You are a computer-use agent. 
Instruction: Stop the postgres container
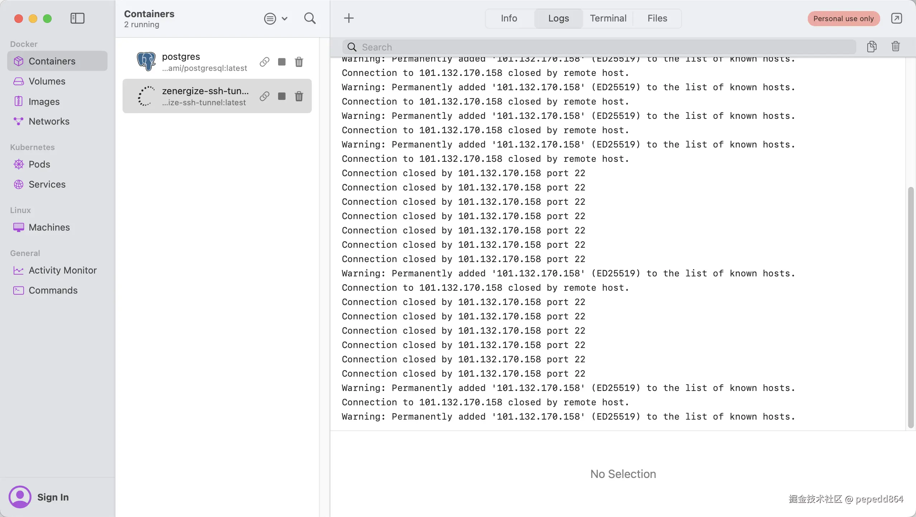tap(282, 62)
